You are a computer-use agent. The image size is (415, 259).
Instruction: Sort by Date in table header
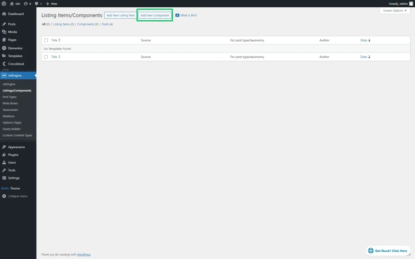(x=365, y=40)
